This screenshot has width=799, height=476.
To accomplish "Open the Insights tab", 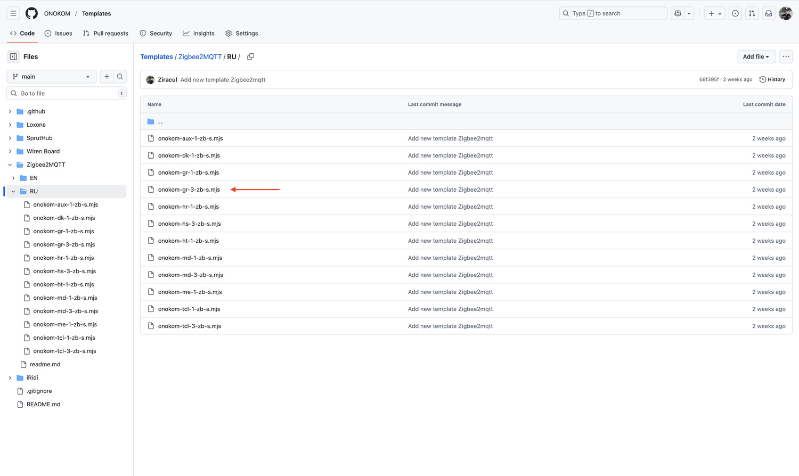I will [x=198, y=33].
